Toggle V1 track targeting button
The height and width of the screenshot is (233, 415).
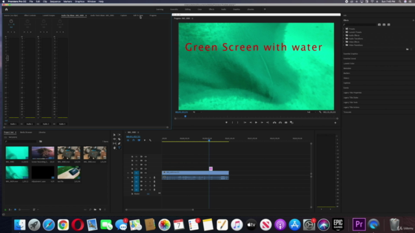[x=137, y=173]
